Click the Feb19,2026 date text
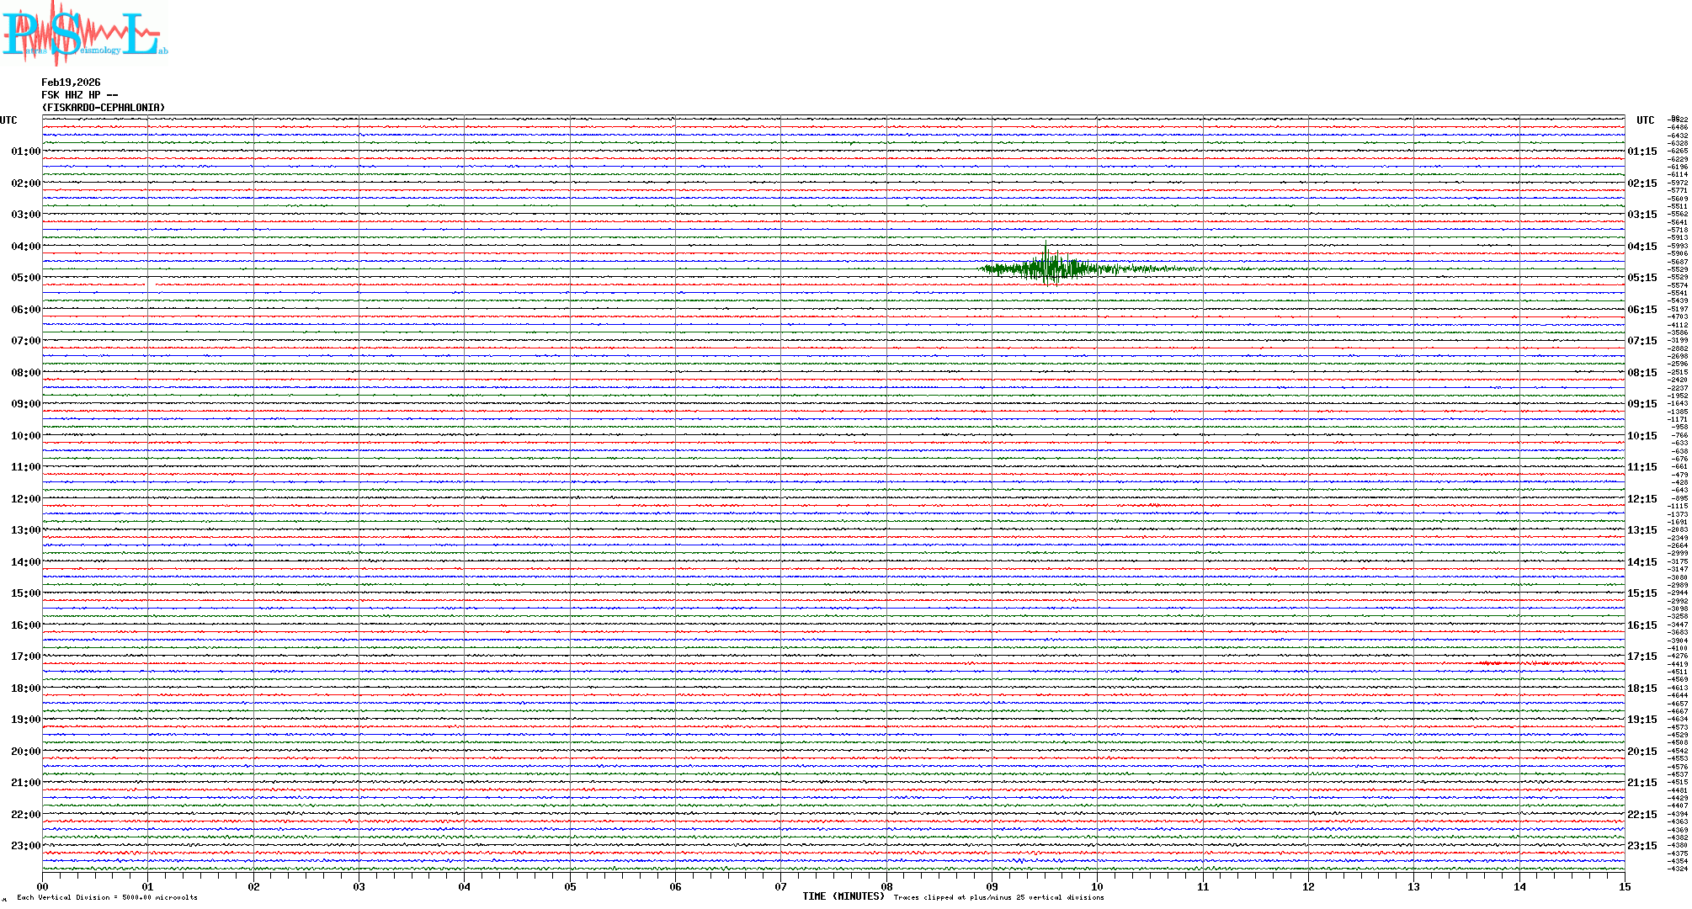This screenshot has height=909, width=1692. point(71,82)
